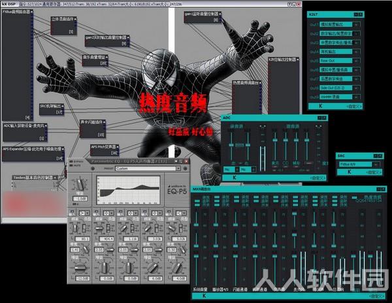Select the ADC输入获取音量 microphone module
392x303 pixels.
tap(25, 132)
